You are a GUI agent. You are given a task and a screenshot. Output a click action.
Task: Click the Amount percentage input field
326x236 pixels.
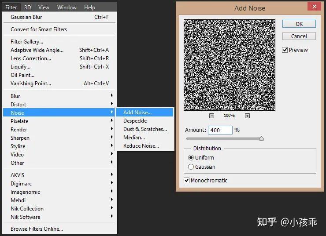pos(220,130)
